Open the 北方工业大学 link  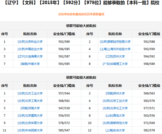(x=30, y=93)
